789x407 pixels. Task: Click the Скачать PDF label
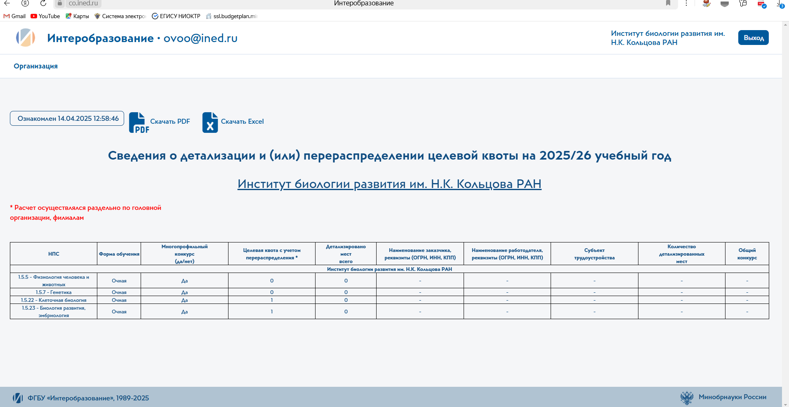(170, 121)
